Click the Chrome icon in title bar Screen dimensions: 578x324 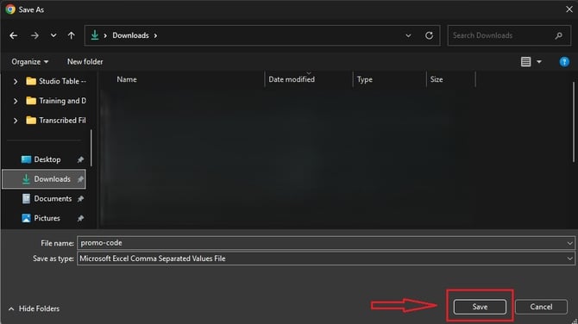(10, 9)
